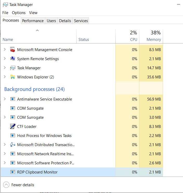Expand the Microsoft Network Realtime Inspection row
The width and height of the screenshot is (183, 193).
coord(5,154)
